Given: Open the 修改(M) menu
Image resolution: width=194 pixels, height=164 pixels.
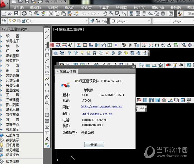Looking at the screenshot, I should (158, 8).
